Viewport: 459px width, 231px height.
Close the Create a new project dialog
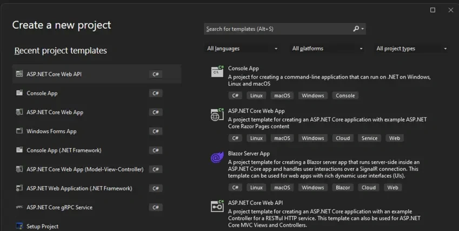click(451, 10)
